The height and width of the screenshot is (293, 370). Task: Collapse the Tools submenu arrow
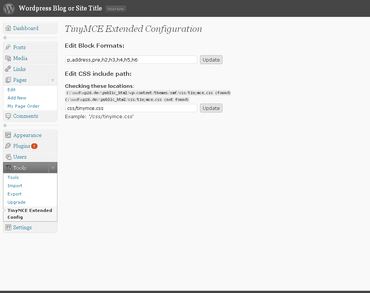53,168
